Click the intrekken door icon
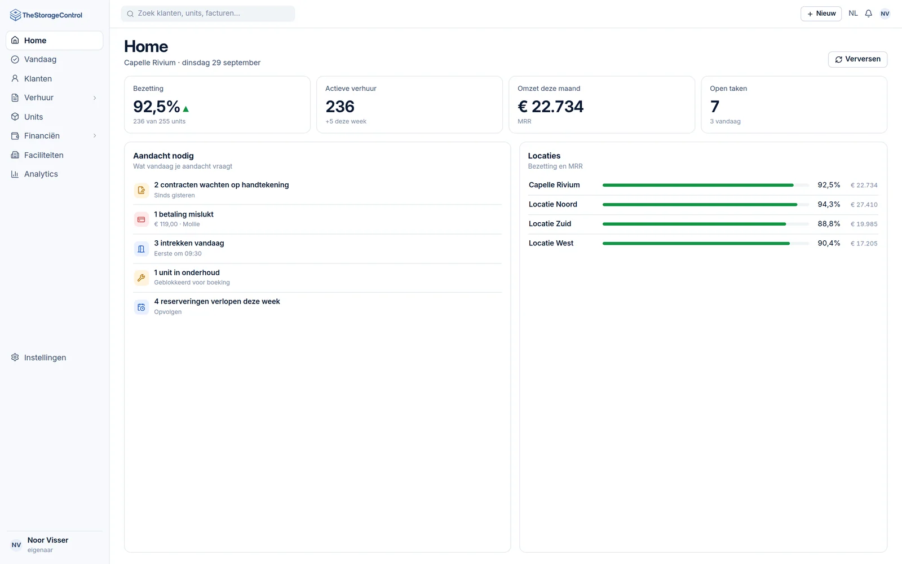Image resolution: width=902 pixels, height=564 pixels. pos(142,249)
